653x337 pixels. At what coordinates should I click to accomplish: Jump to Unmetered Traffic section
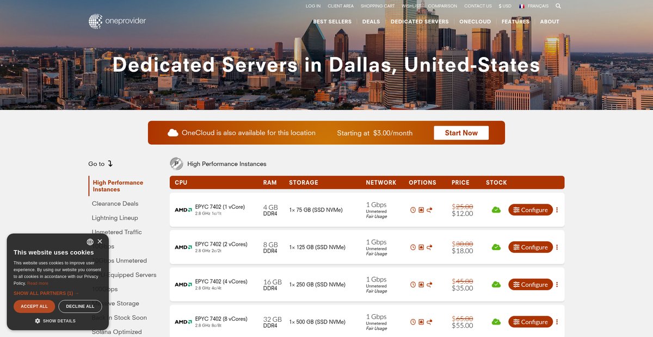point(116,232)
